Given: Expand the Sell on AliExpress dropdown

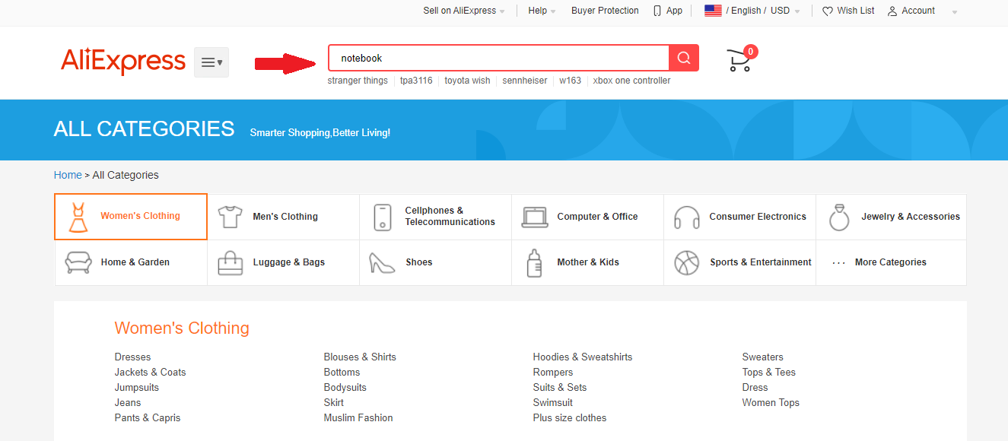Looking at the screenshot, I should (x=464, y=11).
